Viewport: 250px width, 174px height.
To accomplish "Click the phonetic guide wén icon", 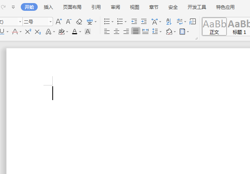I will tap(90, 22).
